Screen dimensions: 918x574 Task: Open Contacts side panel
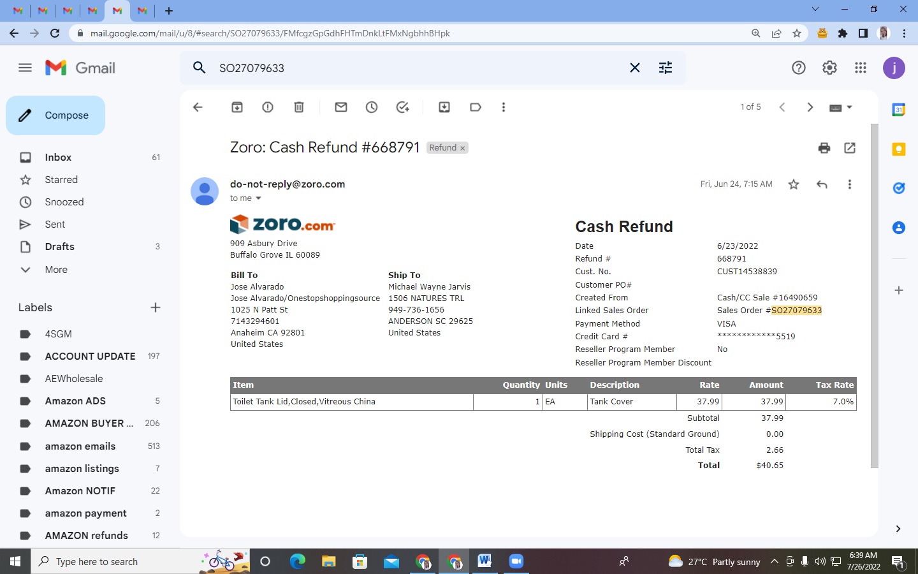899,228
